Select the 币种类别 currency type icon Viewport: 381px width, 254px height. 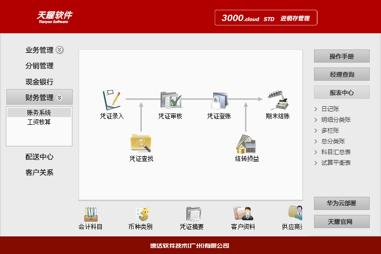tap(141, 214)
